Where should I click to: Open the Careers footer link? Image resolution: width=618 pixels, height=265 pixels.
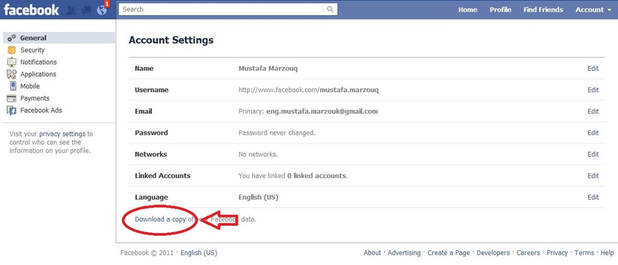[528, 253]
